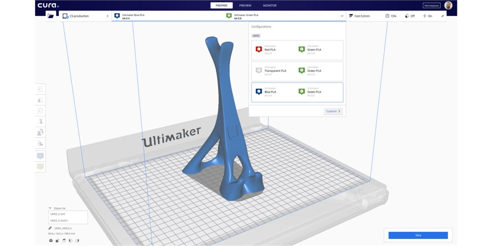Viewport: 492px width, 246px height.
Task: Collapse the CS-production printer selector
Action: (x=108, y=16)
